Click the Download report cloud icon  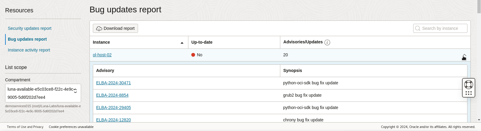click(x=99, y=29)
